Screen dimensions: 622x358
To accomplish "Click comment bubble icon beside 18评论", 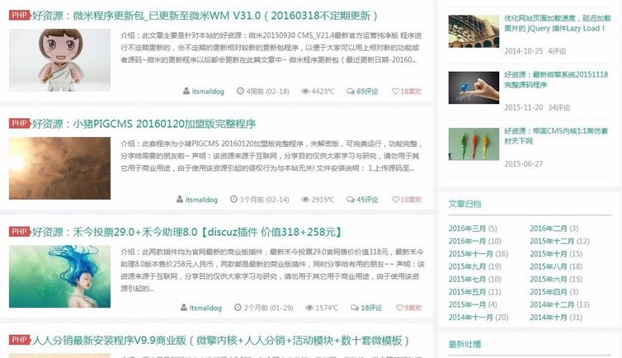I will [354, 308].
